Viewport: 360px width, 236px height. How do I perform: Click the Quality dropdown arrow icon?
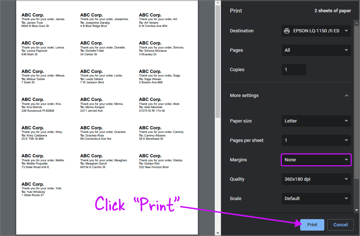(x=346, y=179)
